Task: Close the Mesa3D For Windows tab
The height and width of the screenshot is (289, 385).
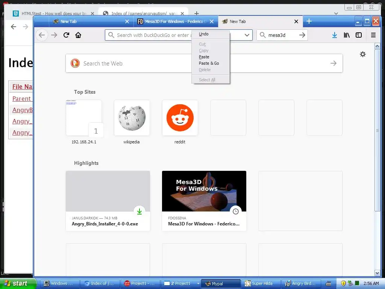Action: coord(212,21)
